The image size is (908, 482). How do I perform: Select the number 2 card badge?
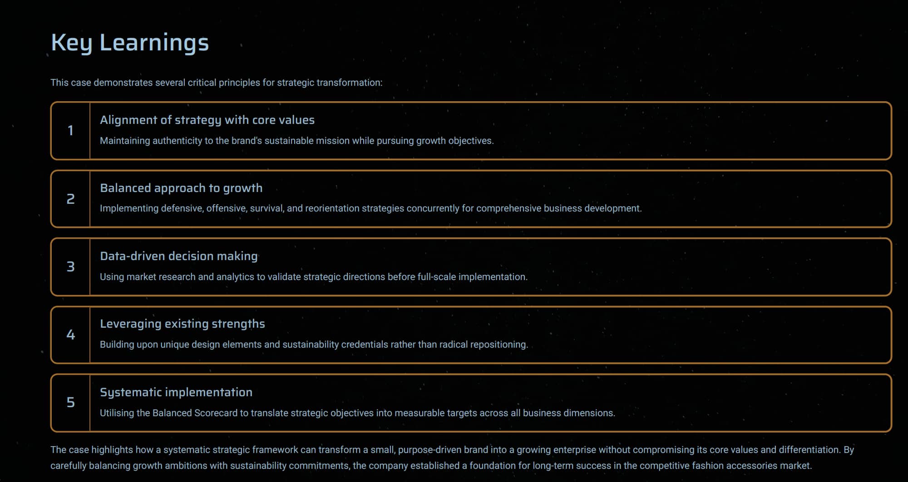click(70, 199)
